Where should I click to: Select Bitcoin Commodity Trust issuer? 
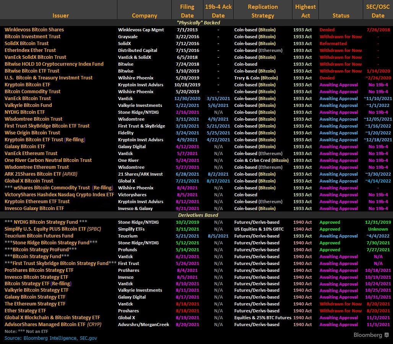(32, 92)
